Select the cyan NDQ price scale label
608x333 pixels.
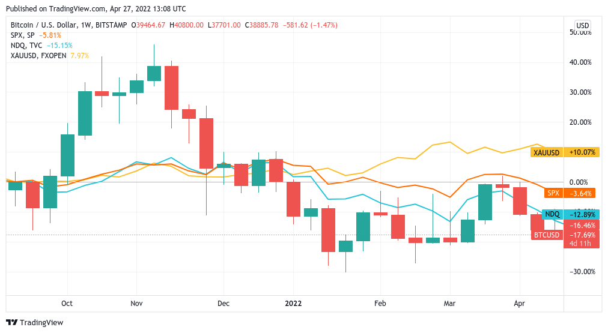552,214
